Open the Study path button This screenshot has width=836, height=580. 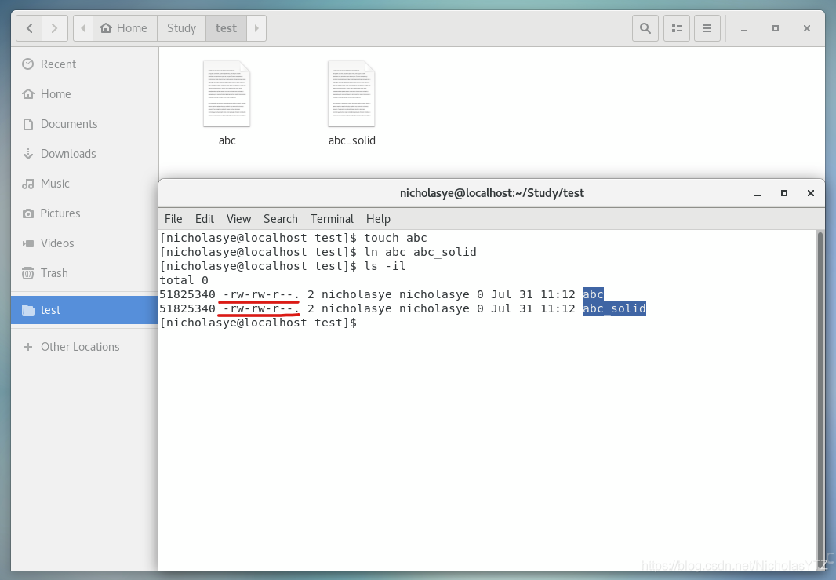[181, 28]
